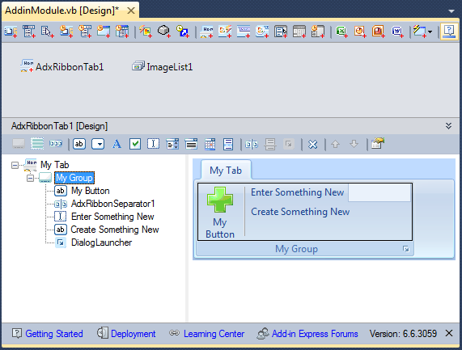The image size is (462, 350).
Task: Add a ribbon separator control
Action: click(252, 144)
